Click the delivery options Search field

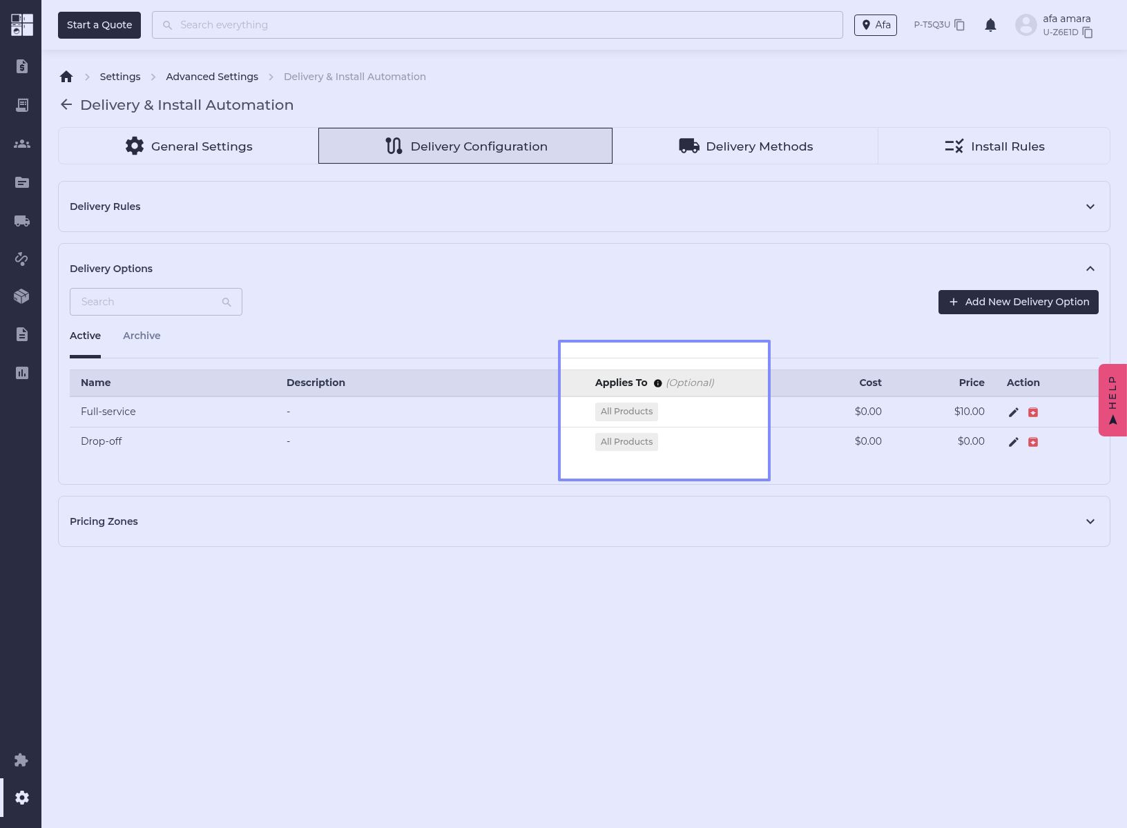click(148, 302)
